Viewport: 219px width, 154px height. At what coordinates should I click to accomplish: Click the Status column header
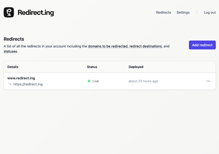coord(92,67)
